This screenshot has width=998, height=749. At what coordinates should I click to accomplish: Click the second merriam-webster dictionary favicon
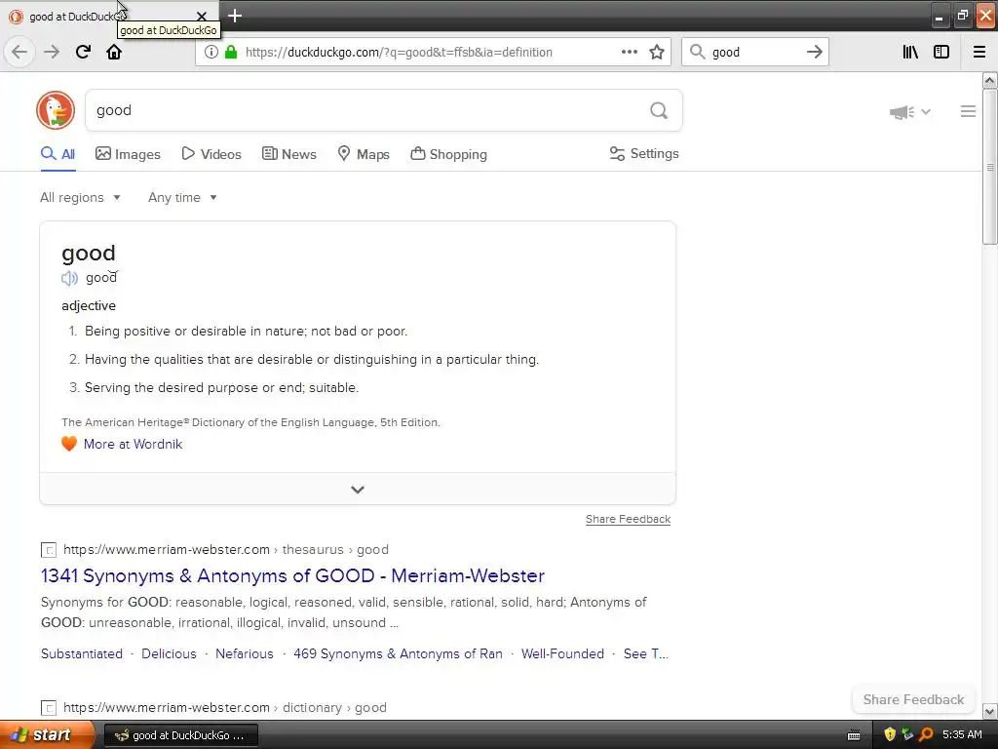coord(49,708)
